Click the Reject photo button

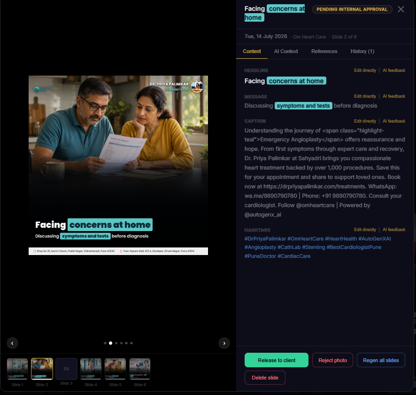(333, 360)
